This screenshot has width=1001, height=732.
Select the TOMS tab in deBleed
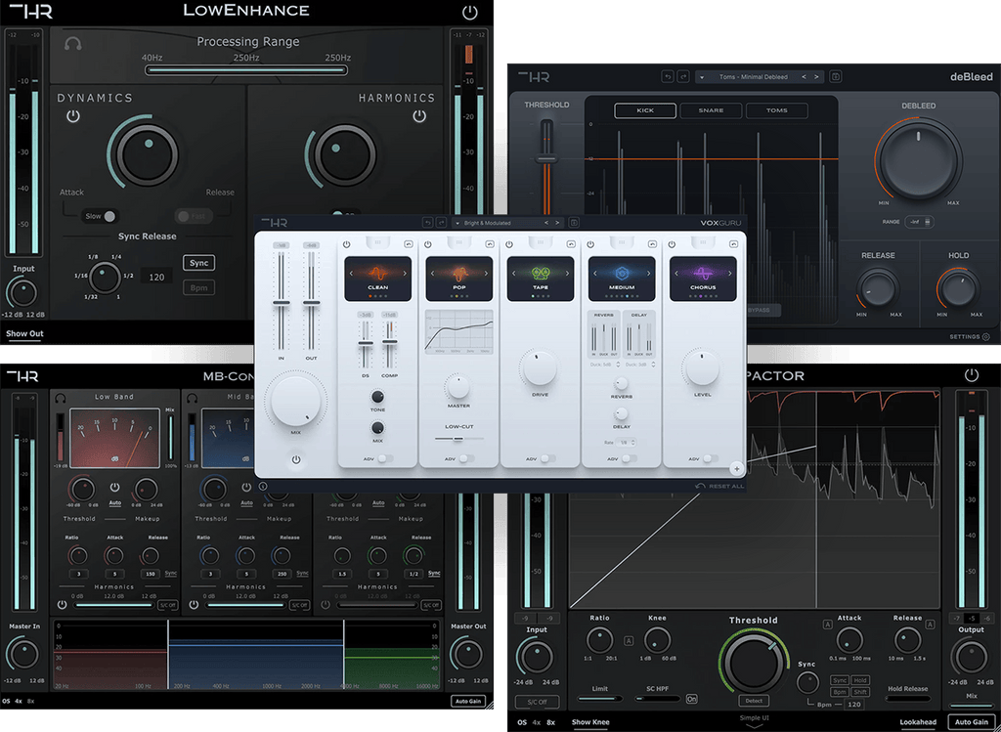(776, 110)
